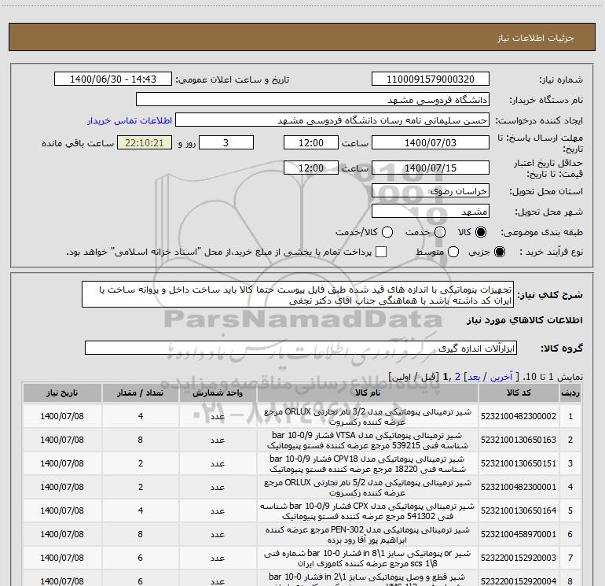Click the تاریخ نیاز column header

[x=62, y=393]
